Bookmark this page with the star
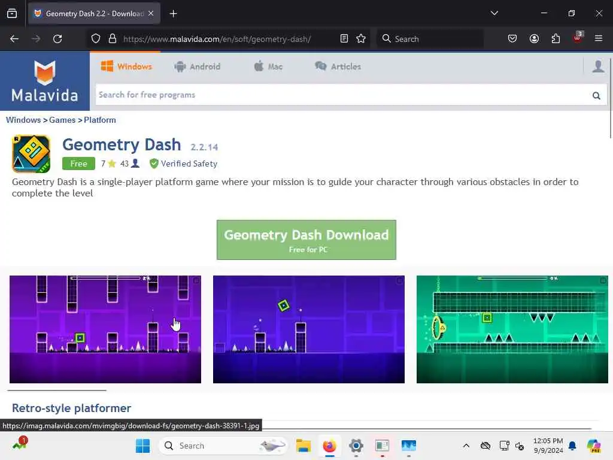This screenshot has height=460, width=613. click(361, 39)
